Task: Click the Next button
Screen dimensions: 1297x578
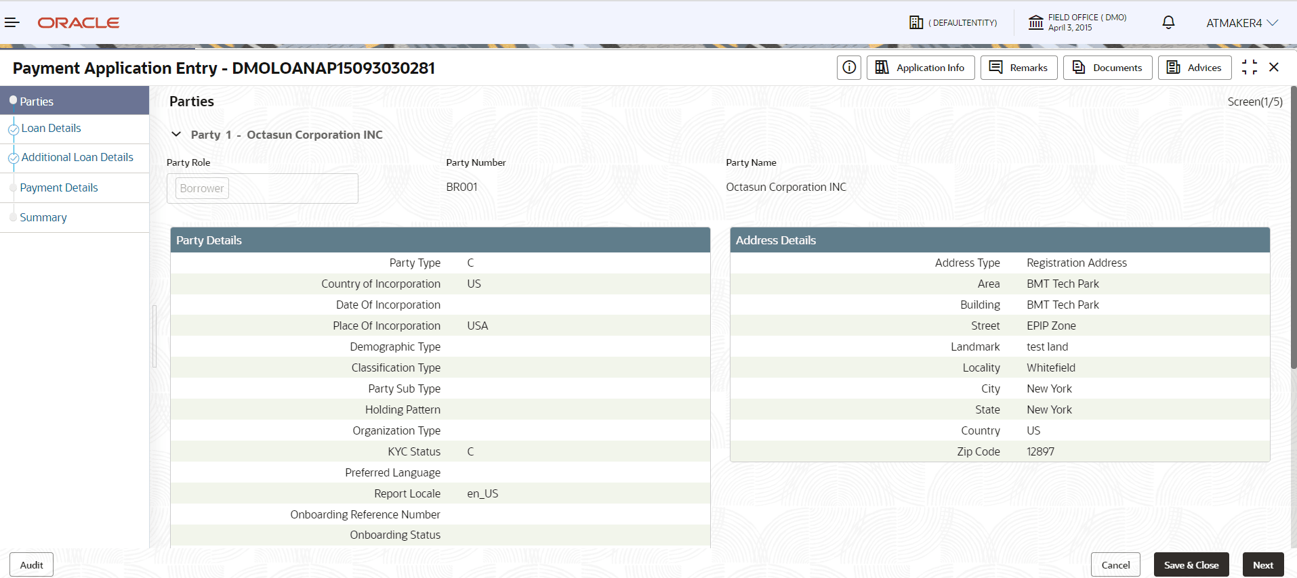Action: coord(1263,565)
